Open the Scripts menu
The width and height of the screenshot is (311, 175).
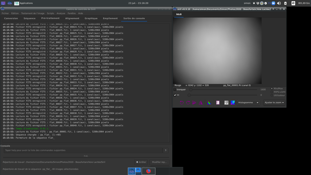point(50,13)
